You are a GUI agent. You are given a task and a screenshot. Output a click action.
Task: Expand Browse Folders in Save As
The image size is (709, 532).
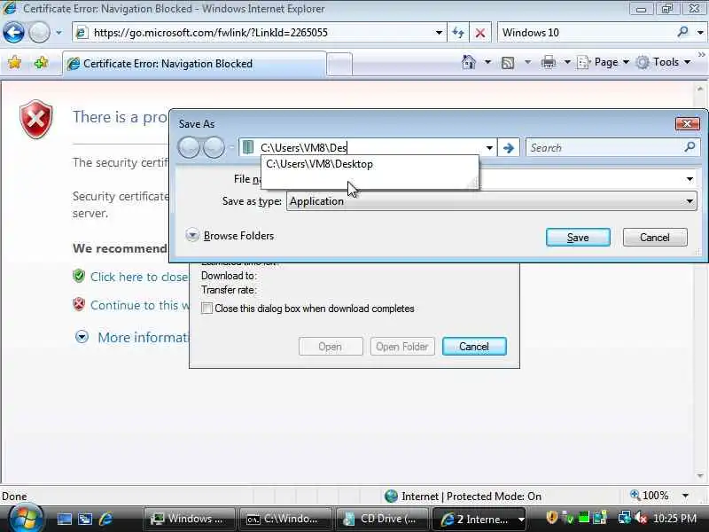point(230,235)
